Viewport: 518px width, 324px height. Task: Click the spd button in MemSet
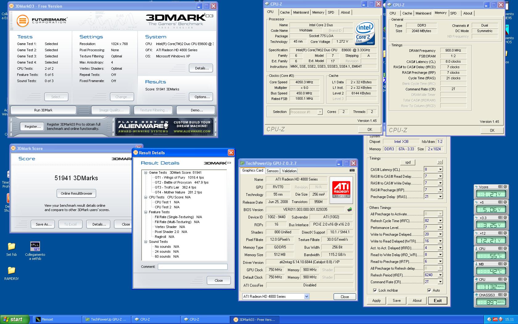click(x=408, y=162)
